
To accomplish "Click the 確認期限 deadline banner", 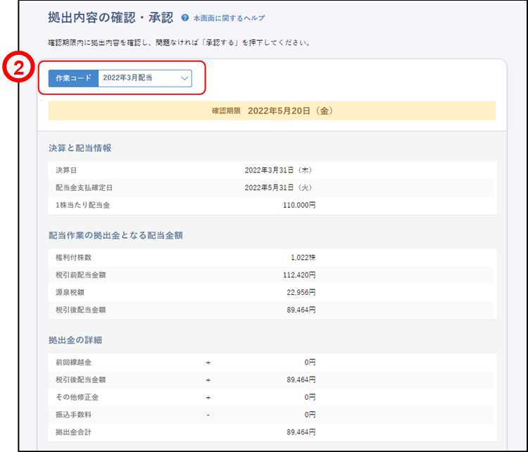I will 272,111.
